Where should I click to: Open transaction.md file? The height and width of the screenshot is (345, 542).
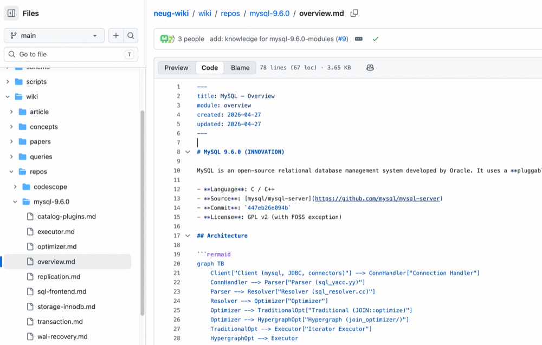pyautogui.click(x=60, y=322)
